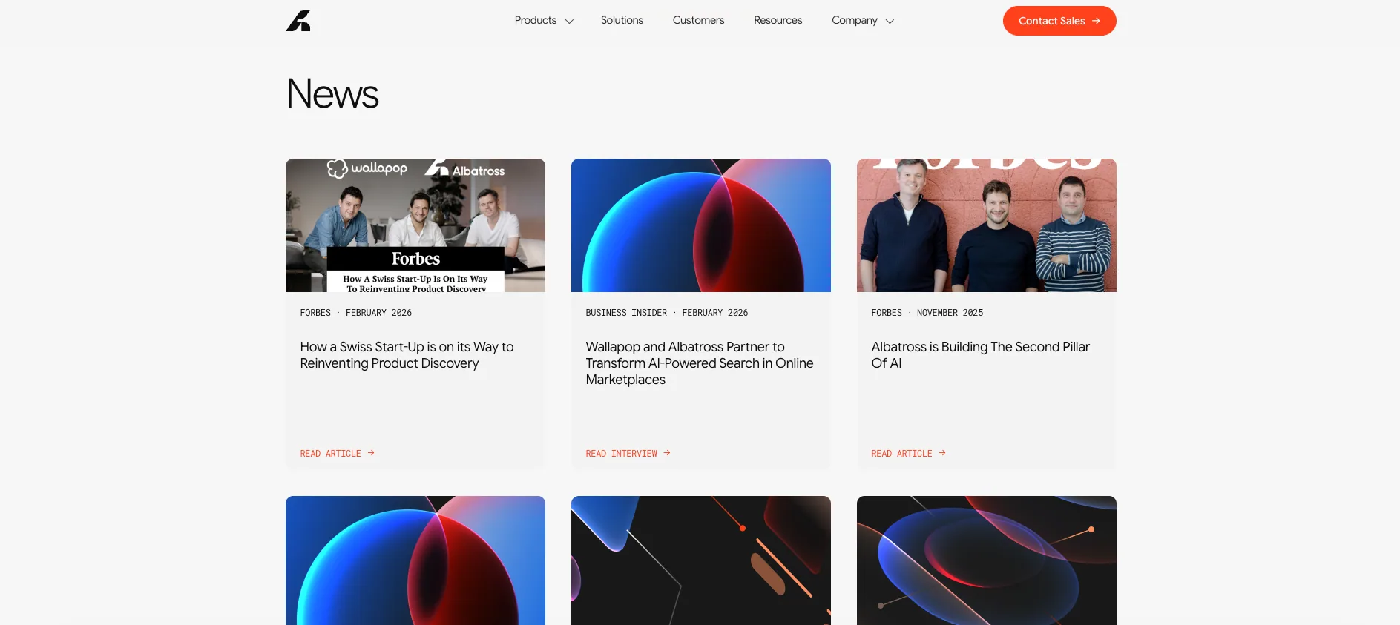
Task: Open the second-row blue and red sphere thumbnail
Action: point(415,560)
